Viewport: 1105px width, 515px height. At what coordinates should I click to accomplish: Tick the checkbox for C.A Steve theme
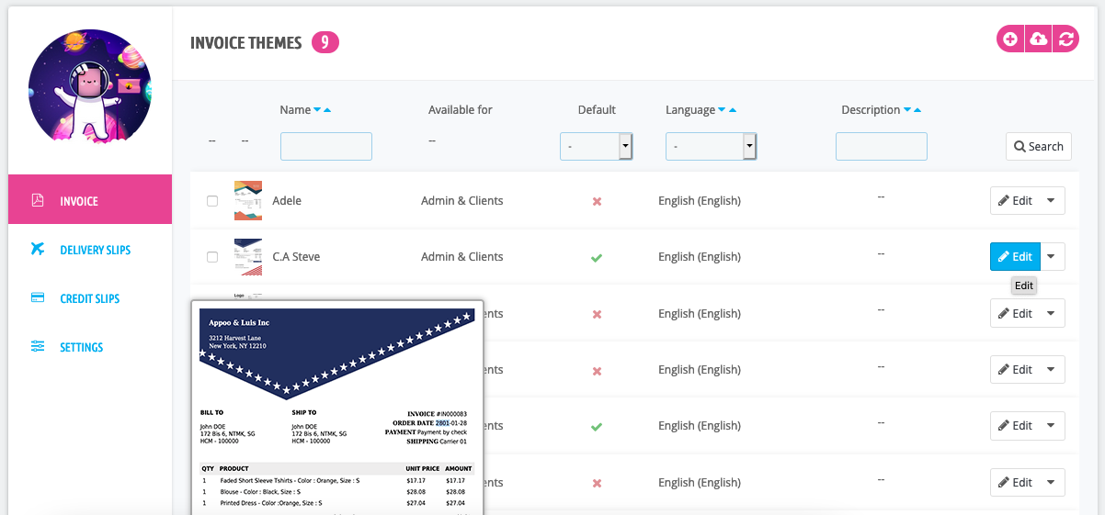click(x=212, y=257)
